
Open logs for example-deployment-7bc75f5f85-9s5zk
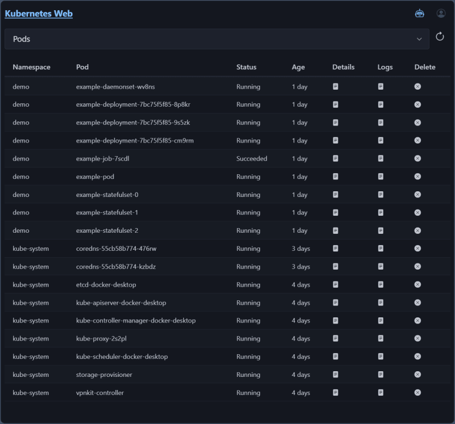[x=380, y=123]
